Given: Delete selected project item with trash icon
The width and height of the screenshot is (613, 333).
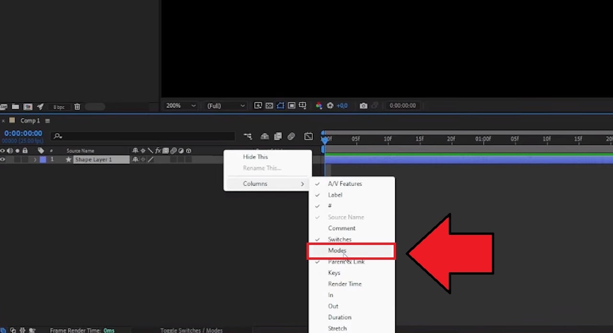Looking at the screenshot, I should point(77,107).
